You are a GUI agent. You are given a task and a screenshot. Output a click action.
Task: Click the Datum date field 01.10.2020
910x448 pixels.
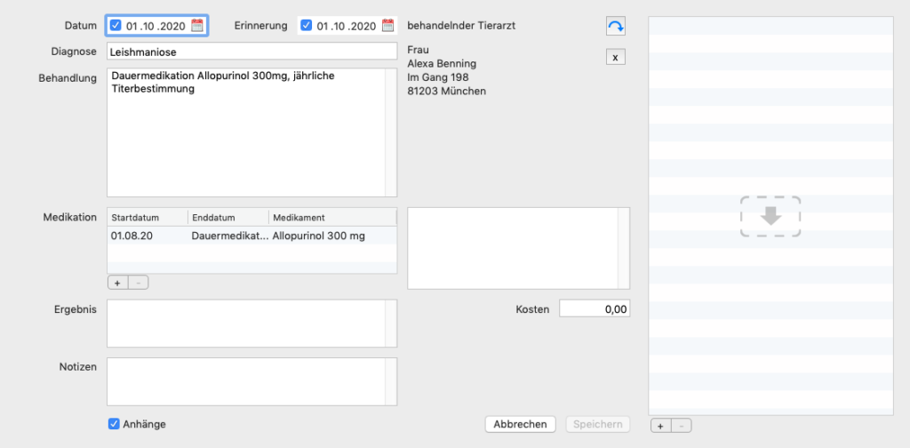156,26
